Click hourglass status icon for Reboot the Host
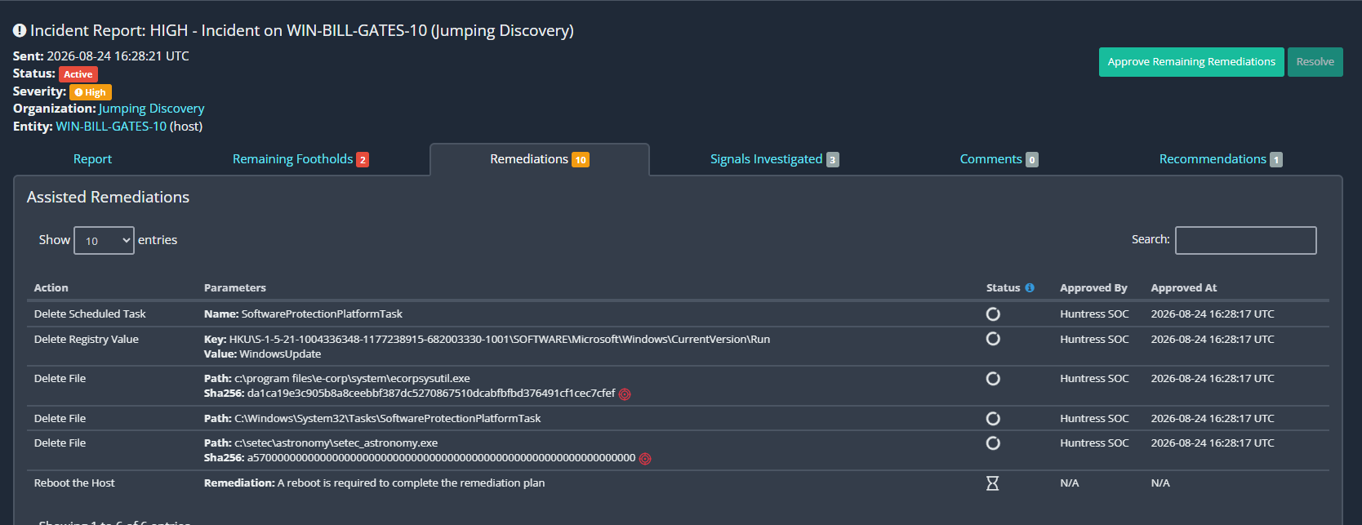The height and width of the screenshot is (525, 1362). click(992, 483)
